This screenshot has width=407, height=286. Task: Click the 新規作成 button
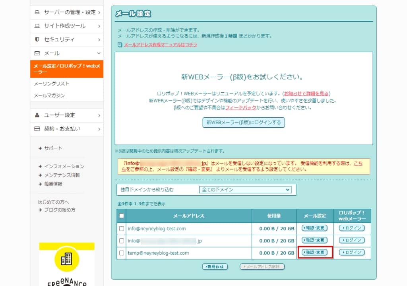215,267
